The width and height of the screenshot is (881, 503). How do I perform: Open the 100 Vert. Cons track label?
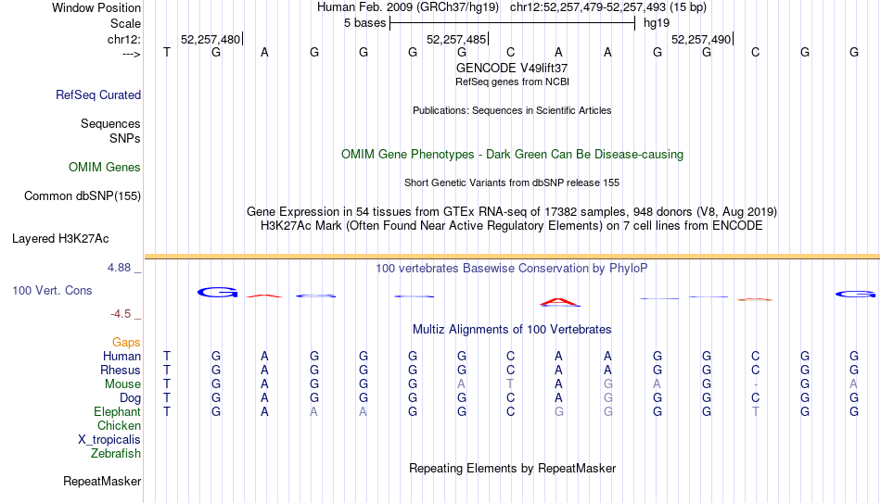click(x=52, y=290)
